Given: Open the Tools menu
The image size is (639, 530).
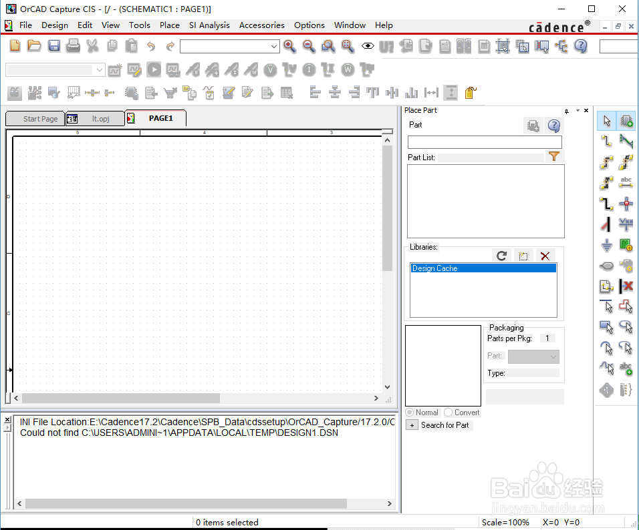Looking at the screenshot, I should click(140, 25).
